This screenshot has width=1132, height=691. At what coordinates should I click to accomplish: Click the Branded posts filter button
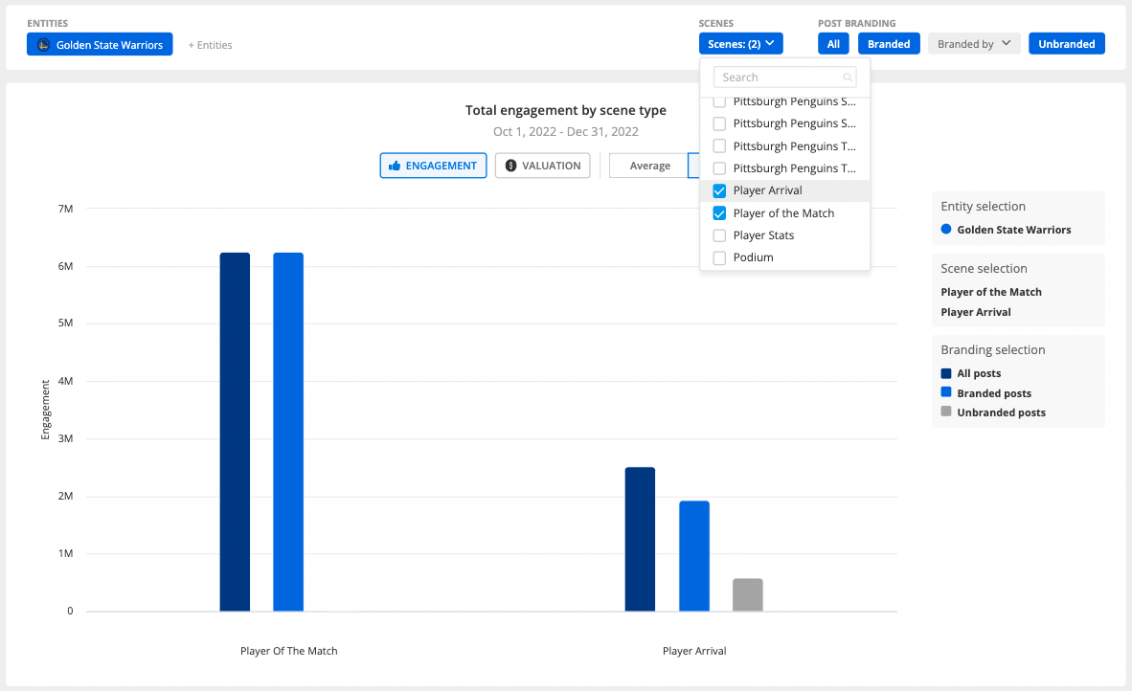[889, 43]
